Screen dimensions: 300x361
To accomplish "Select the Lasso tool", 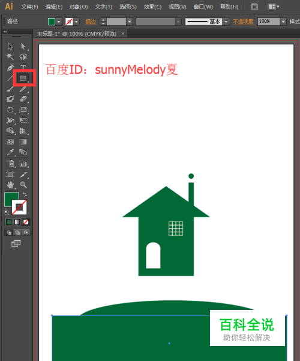I will coord(23,57).
